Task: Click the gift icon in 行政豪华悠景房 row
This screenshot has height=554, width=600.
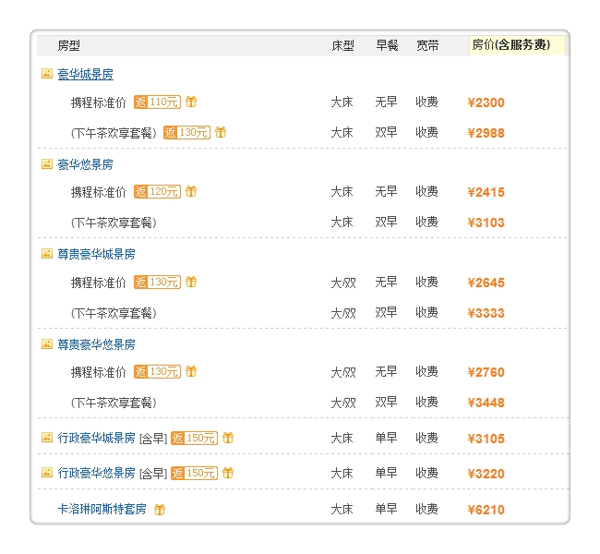Action: tap(228, 473)
